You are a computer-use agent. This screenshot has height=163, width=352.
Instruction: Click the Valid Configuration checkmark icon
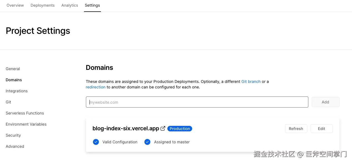pos(96,142)
